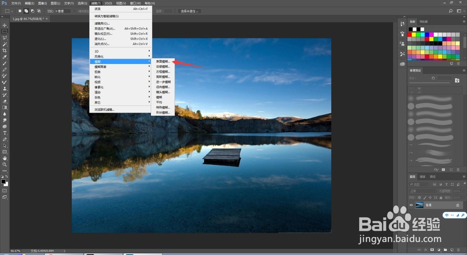Select the Crop tool

5,50
